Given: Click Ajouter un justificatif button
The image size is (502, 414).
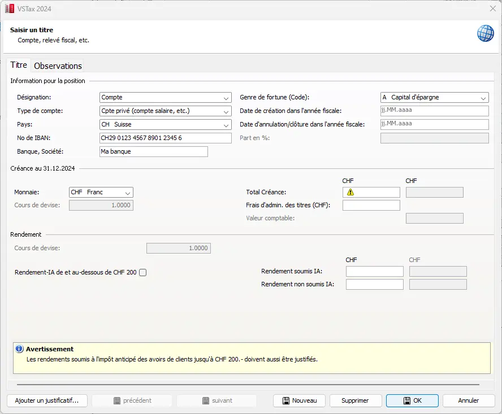Looking at the screenshot, I should coord(47,400).
